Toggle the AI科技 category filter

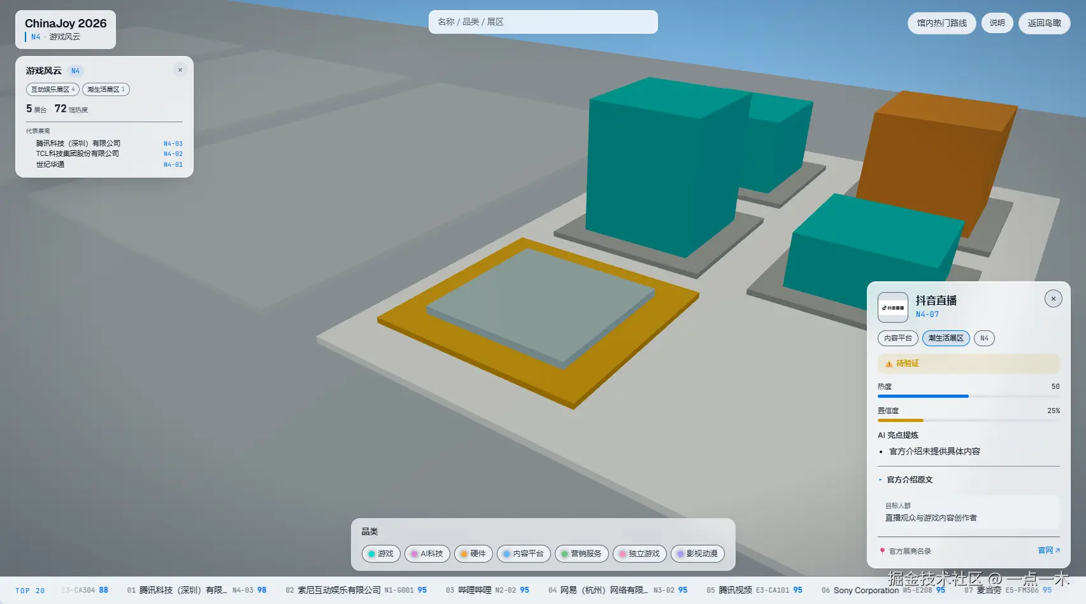coord(427,554)
